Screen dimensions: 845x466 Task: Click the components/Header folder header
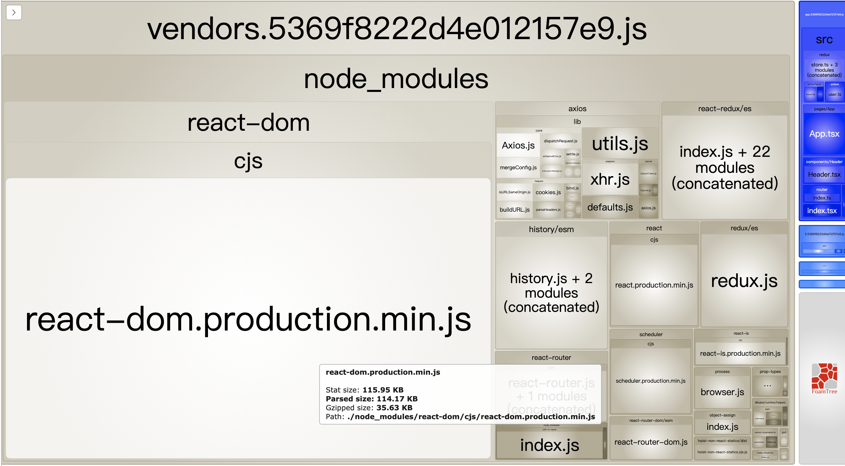824,162
